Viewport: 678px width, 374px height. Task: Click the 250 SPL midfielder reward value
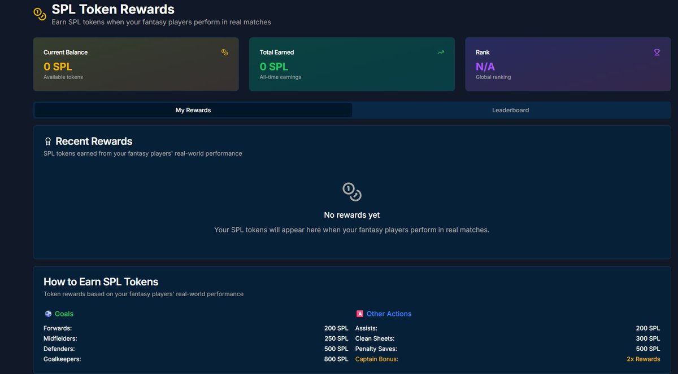336,338
